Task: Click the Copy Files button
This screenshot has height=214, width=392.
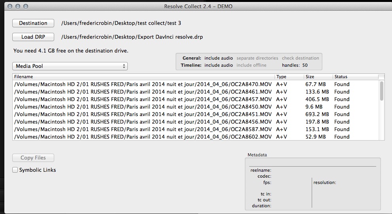Action: (33, 158)
